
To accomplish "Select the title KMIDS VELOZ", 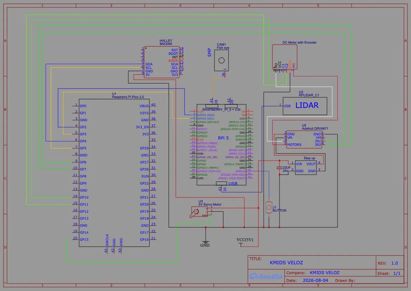I will pos(286,263).
